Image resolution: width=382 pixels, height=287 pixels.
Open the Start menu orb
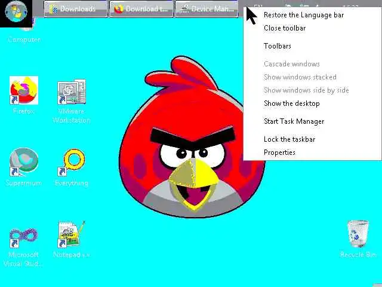click(16, 12)
